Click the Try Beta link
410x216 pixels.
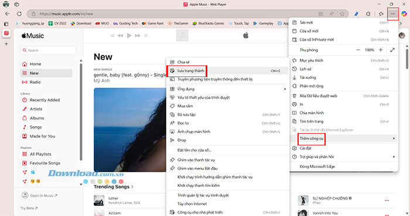click(29, 208)
